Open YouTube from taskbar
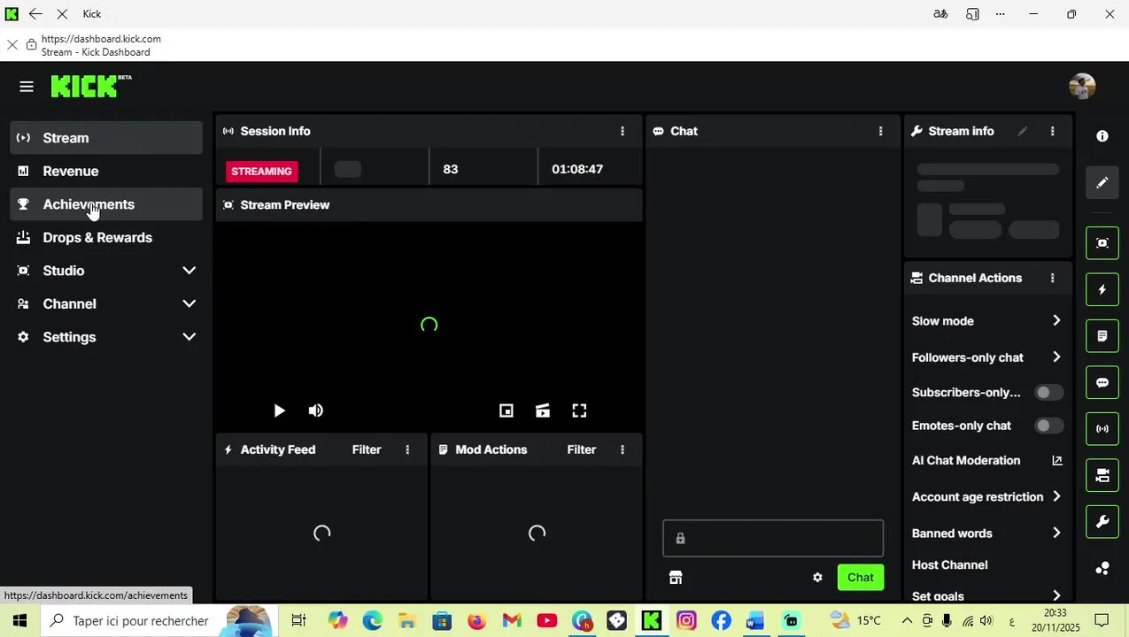1129x637 pixels. [547, 621]
